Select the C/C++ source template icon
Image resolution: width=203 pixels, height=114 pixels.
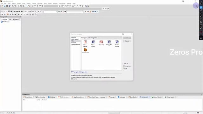pos(93,42)
